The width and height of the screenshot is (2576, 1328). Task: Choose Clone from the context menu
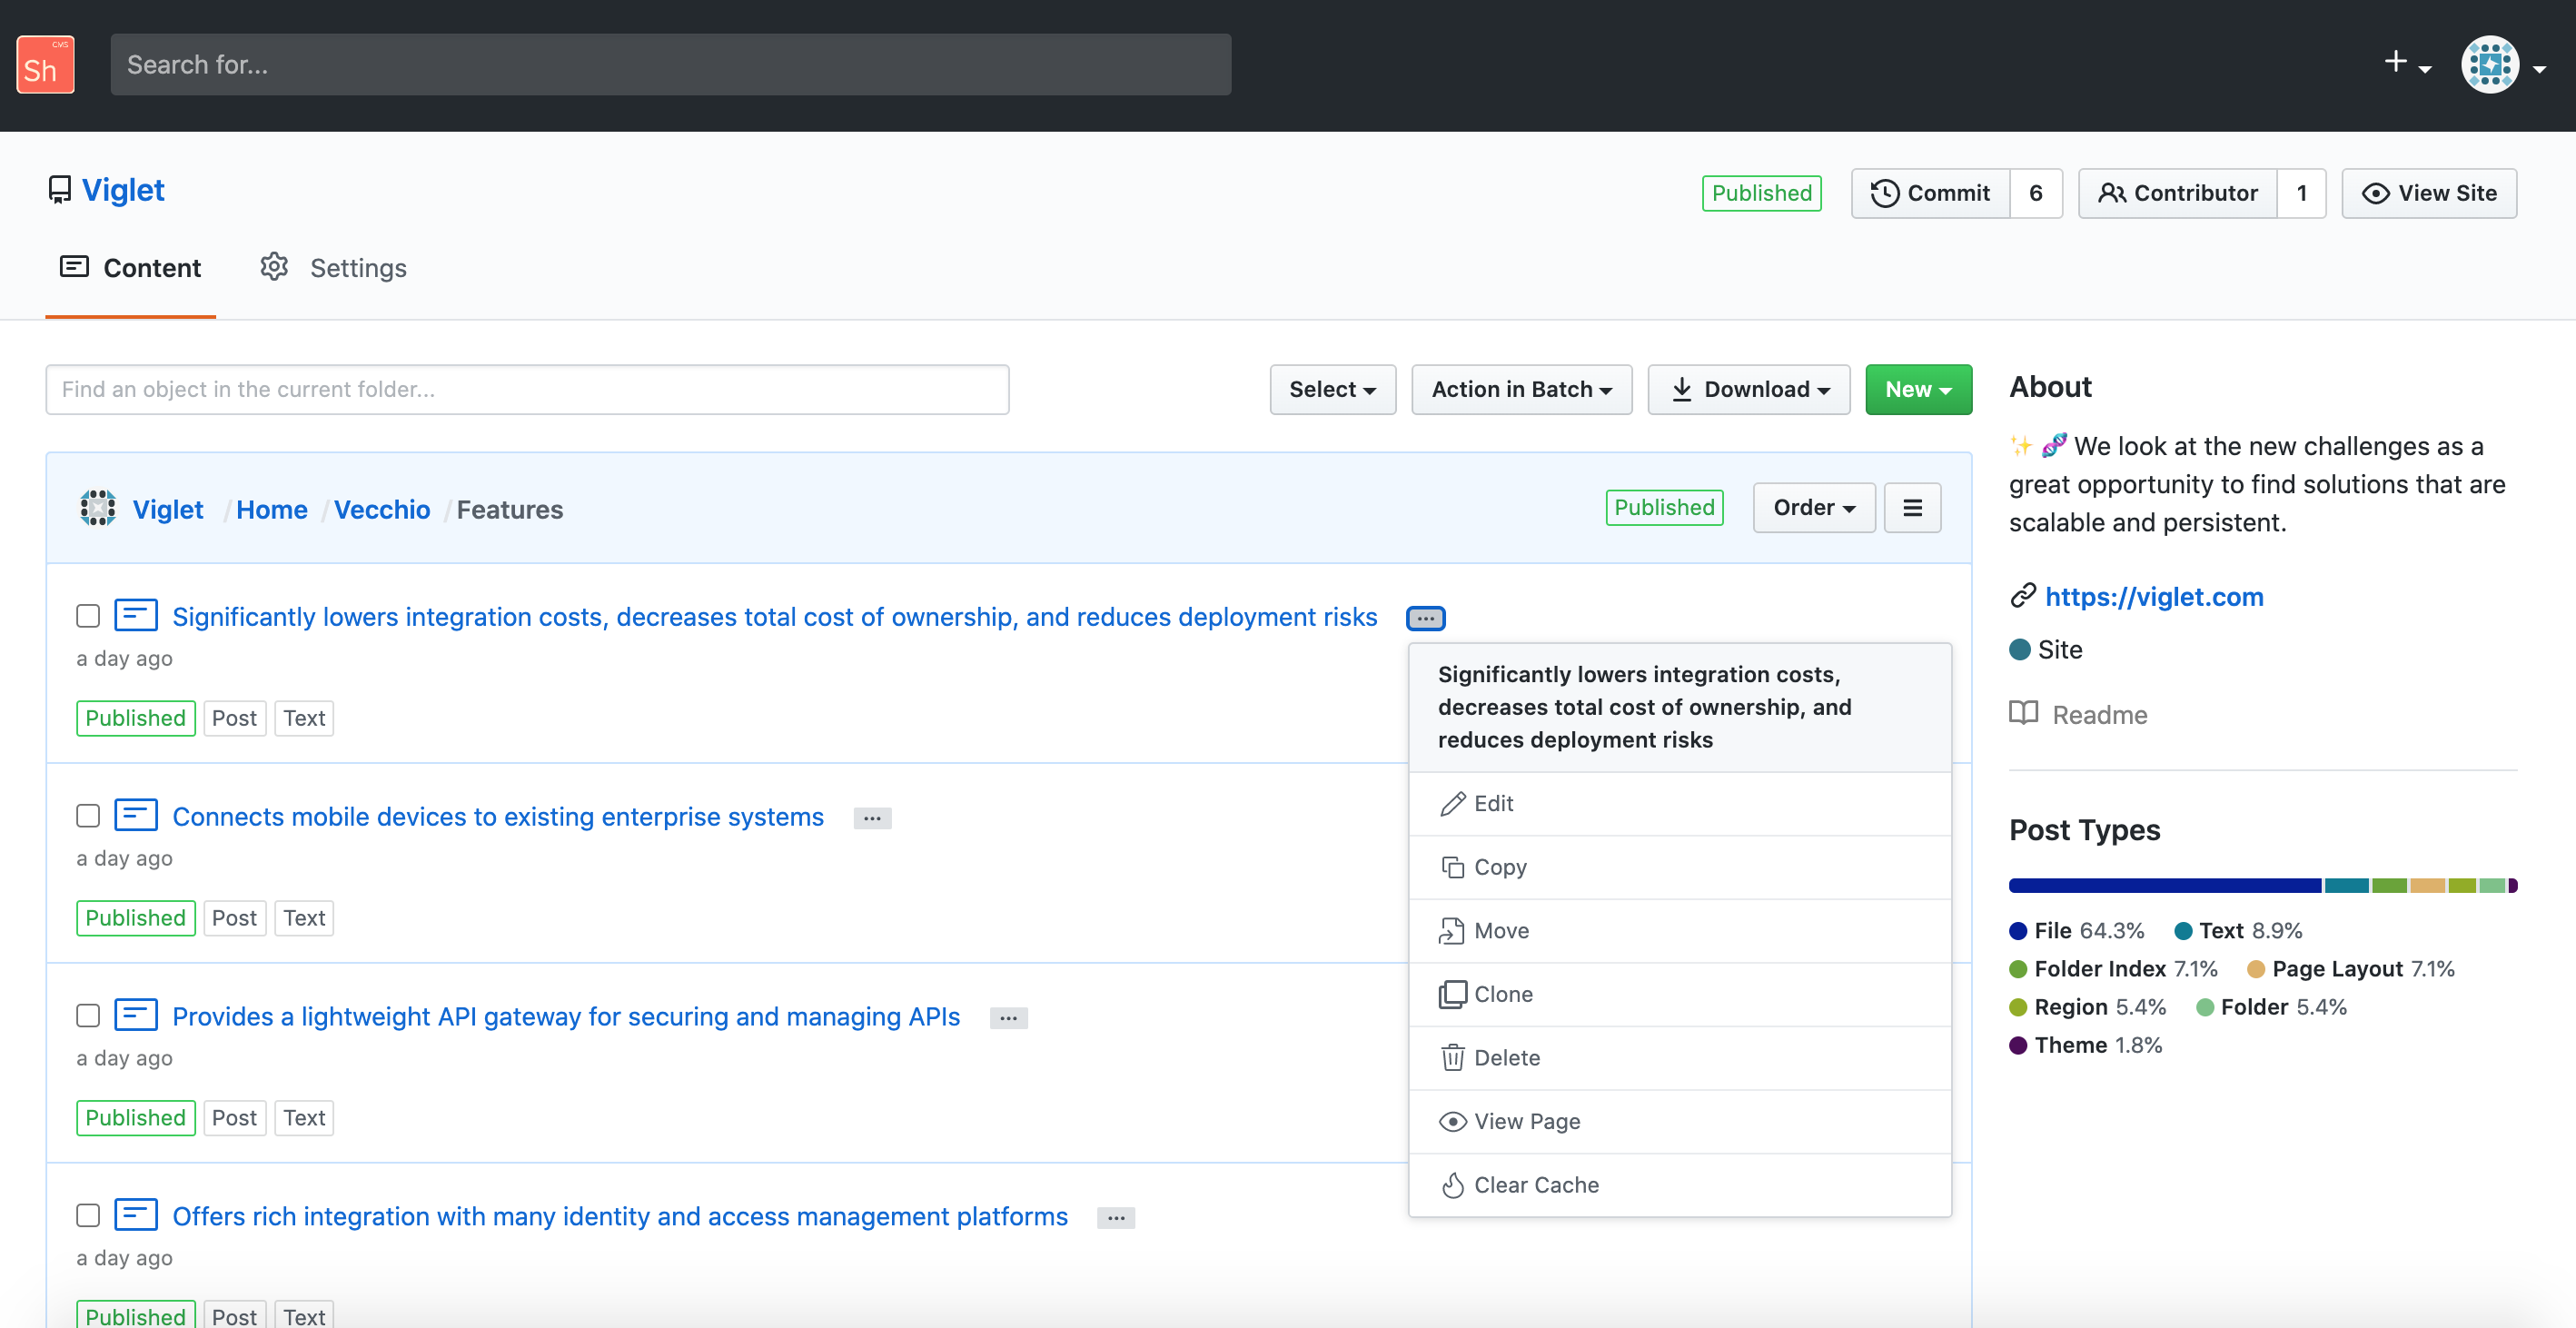coord(1680,994)
